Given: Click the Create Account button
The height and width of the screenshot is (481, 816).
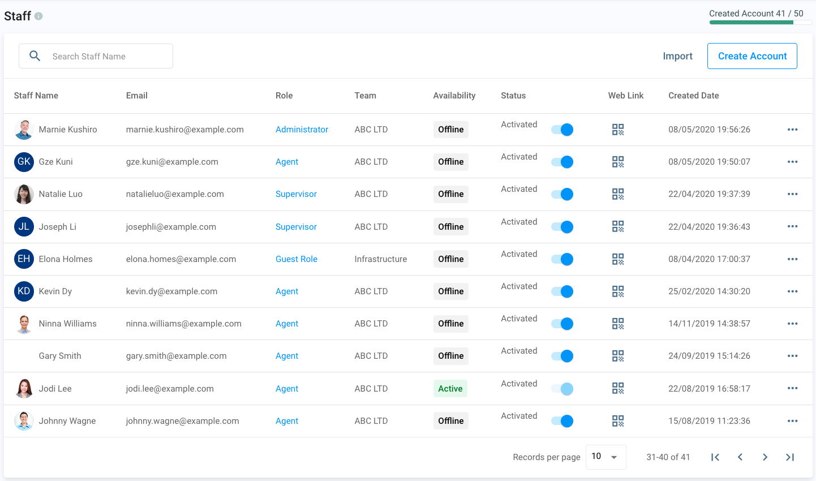Looking at the screenshot, I should click(752, 56).
